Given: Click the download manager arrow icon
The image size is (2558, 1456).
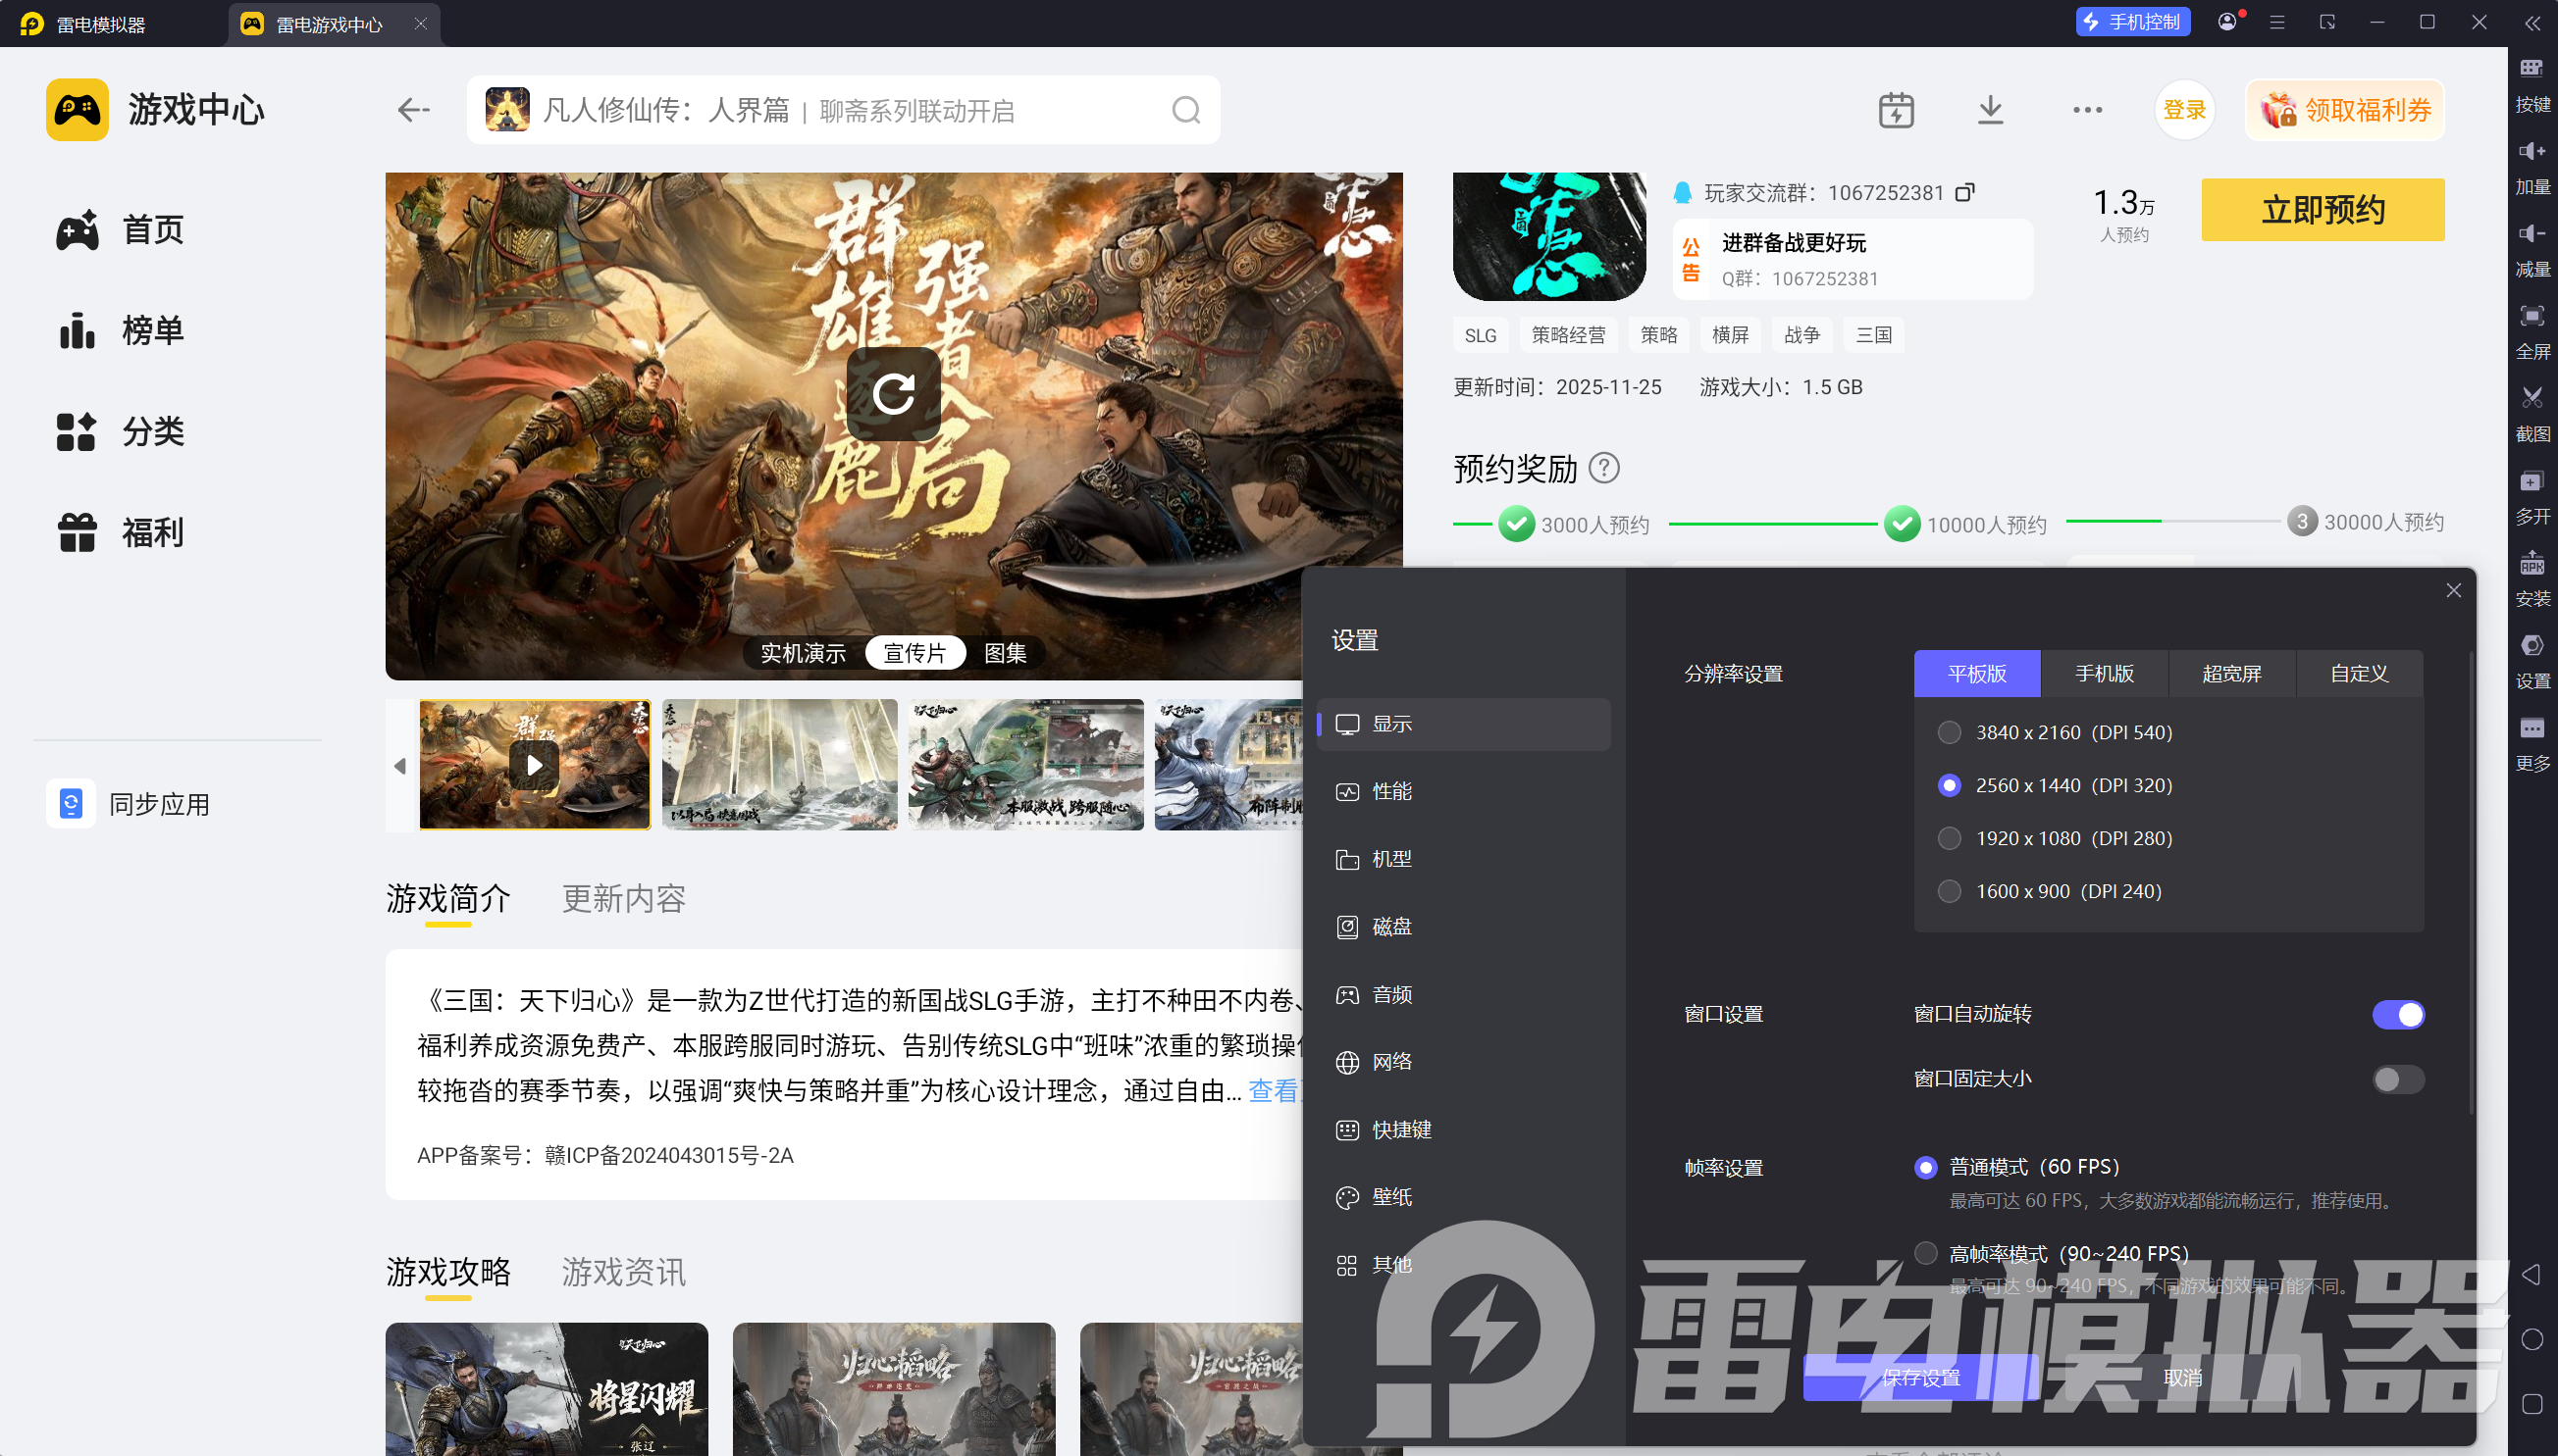Looking at the screenshot, I should (x=1990, y=110).
